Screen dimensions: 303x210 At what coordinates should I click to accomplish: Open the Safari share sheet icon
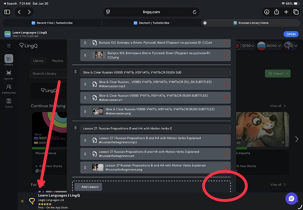coord(277,12)
